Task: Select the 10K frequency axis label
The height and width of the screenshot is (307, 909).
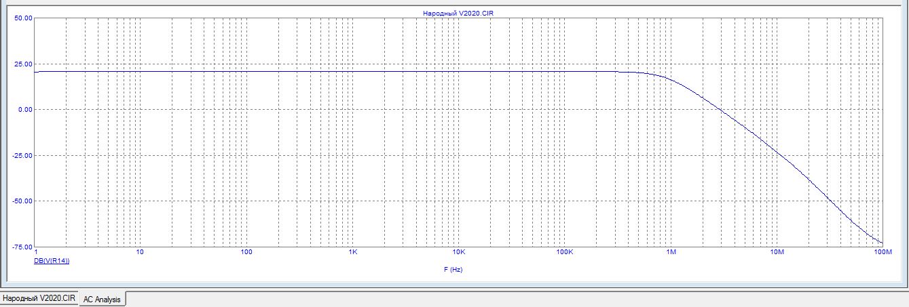Action: [458, 253]
